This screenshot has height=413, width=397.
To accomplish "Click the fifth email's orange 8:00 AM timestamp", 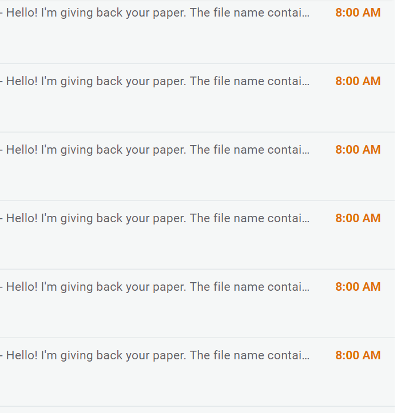I will click(358, 287).
